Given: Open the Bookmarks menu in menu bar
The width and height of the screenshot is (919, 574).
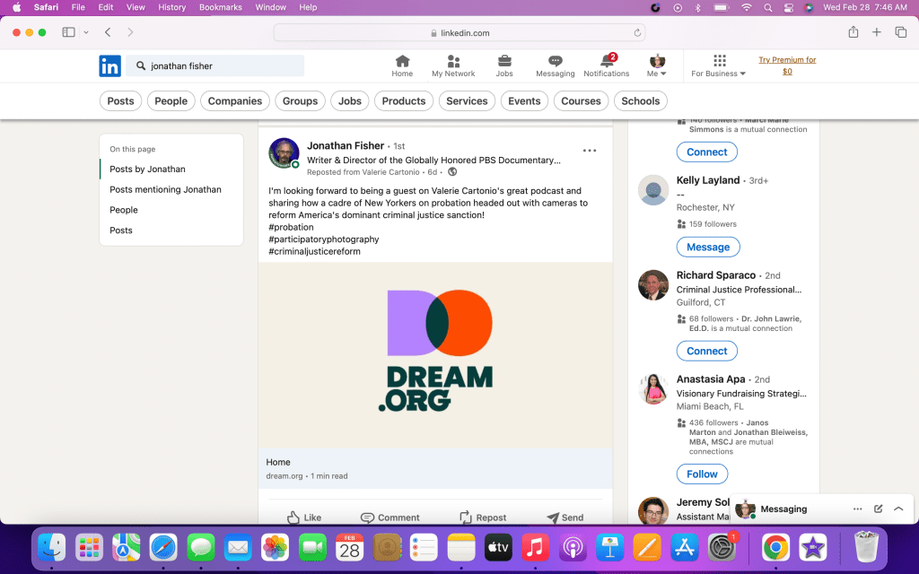Looking at the screenshot, I should coord(221,7).
